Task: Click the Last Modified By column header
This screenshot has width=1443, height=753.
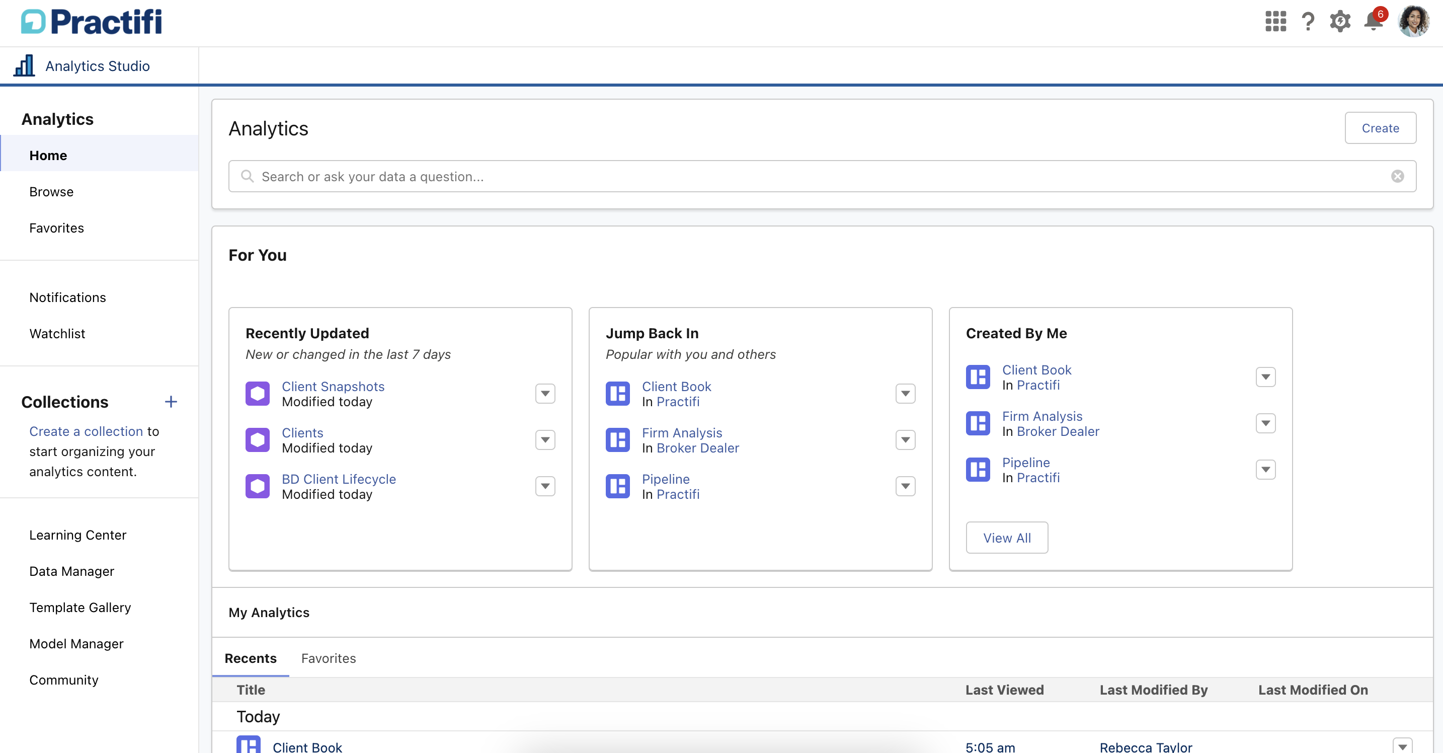Action: pos(1153,690)
